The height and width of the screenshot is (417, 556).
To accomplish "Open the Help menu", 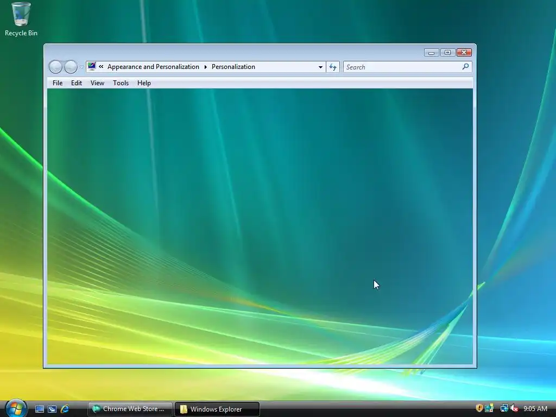I will tap(144, 83).
